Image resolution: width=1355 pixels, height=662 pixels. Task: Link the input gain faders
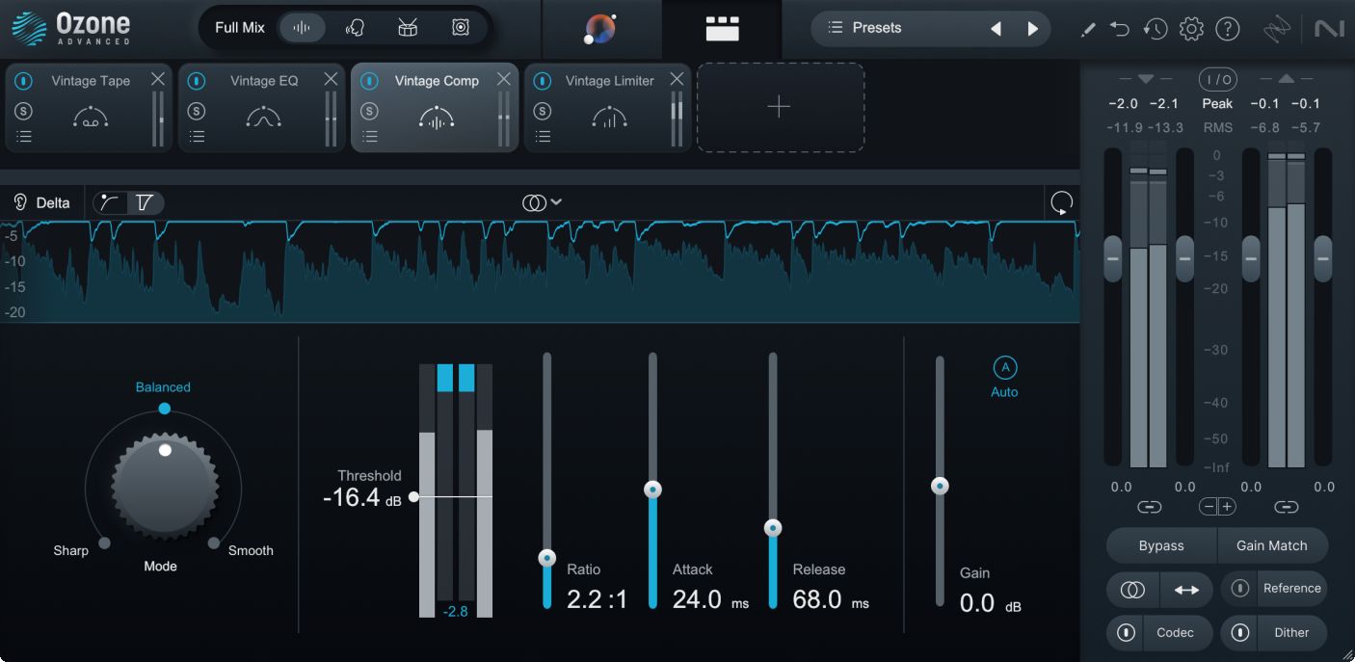click(1150, 507)
